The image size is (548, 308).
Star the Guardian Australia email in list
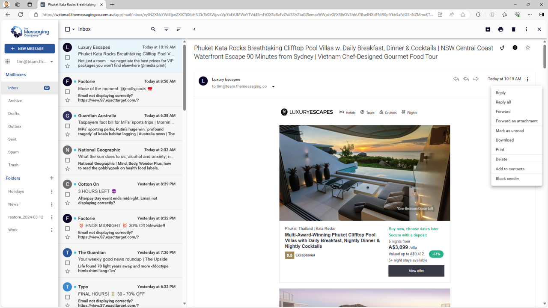coord(67,134)
